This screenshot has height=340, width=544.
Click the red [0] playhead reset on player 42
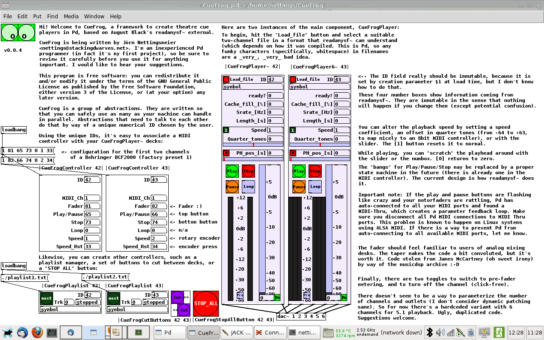[226, 153]
